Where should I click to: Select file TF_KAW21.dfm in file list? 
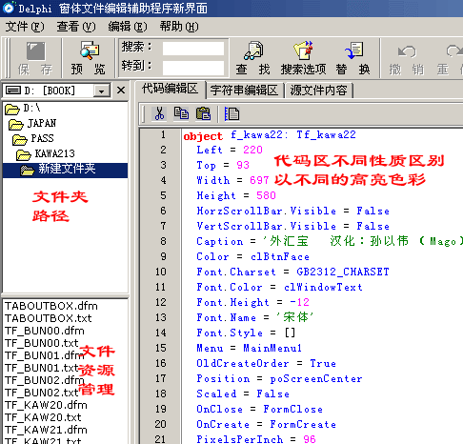(46, 430)
